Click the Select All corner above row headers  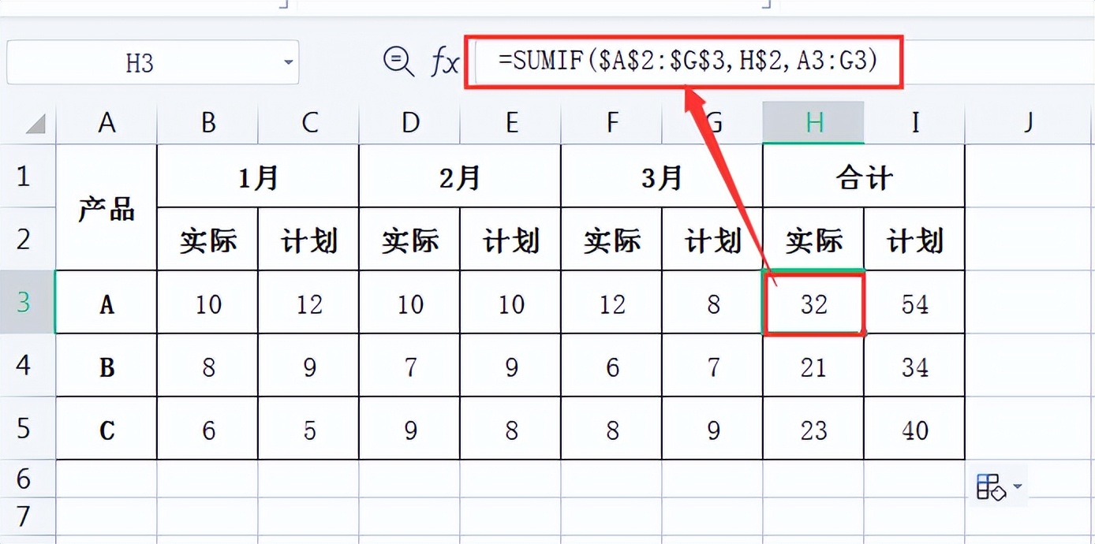(33, 122)
